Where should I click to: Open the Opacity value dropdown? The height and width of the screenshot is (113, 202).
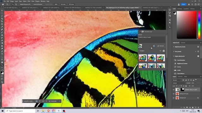[195, 83]
